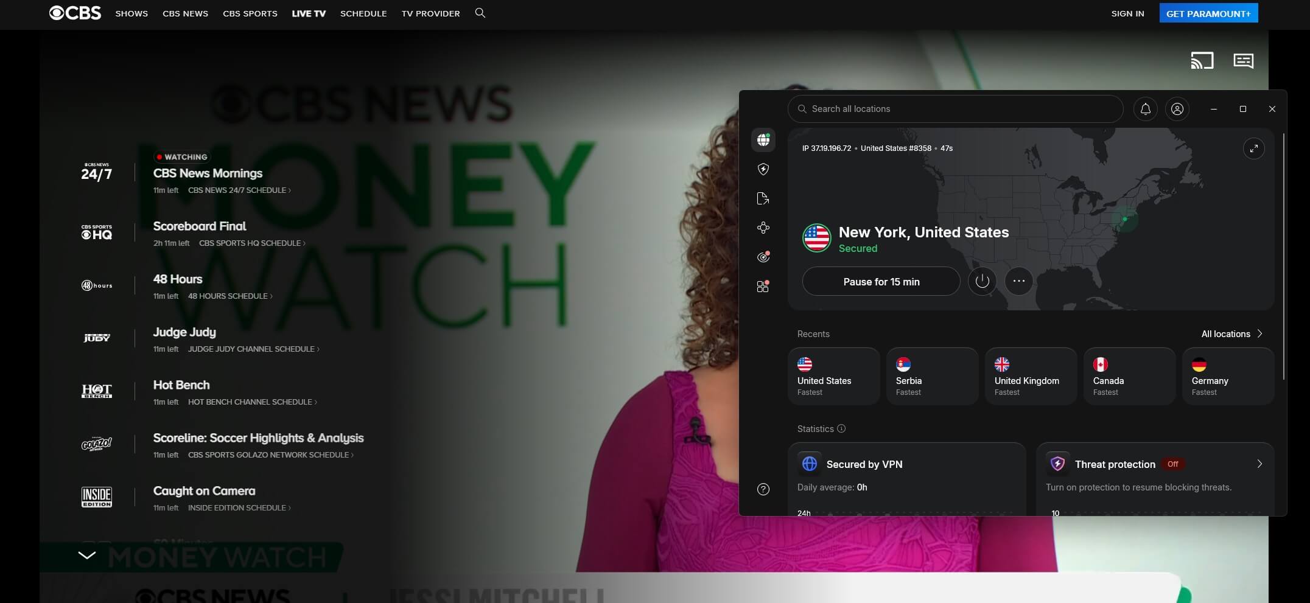This screenshot has height=603, width=1310.
Task: Open CBS SPORTS HQ SCHEDULE link
Action: coord(252,243)
